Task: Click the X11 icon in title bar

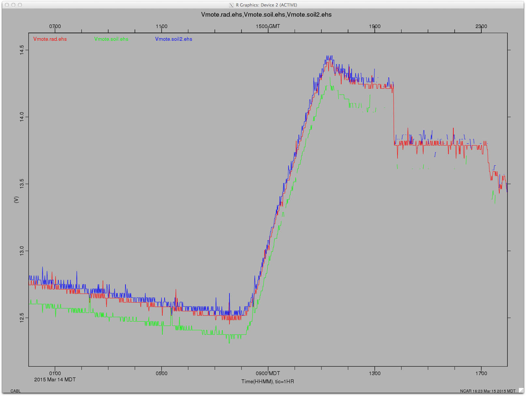Action: coord(231,5)
